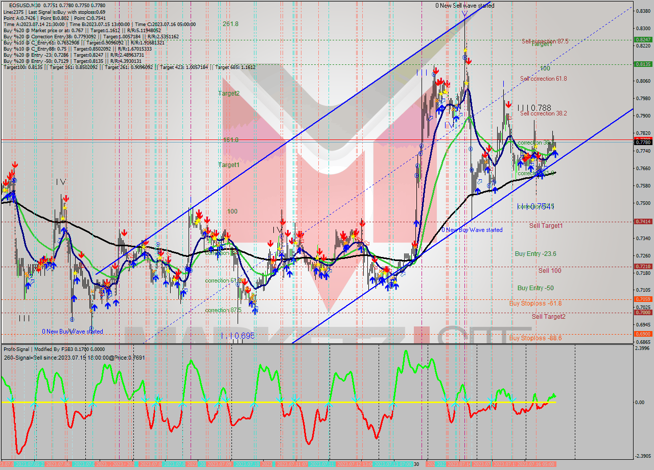Click the 'Sell Target1' label
The image size is (654, 470).
point(546,225)
